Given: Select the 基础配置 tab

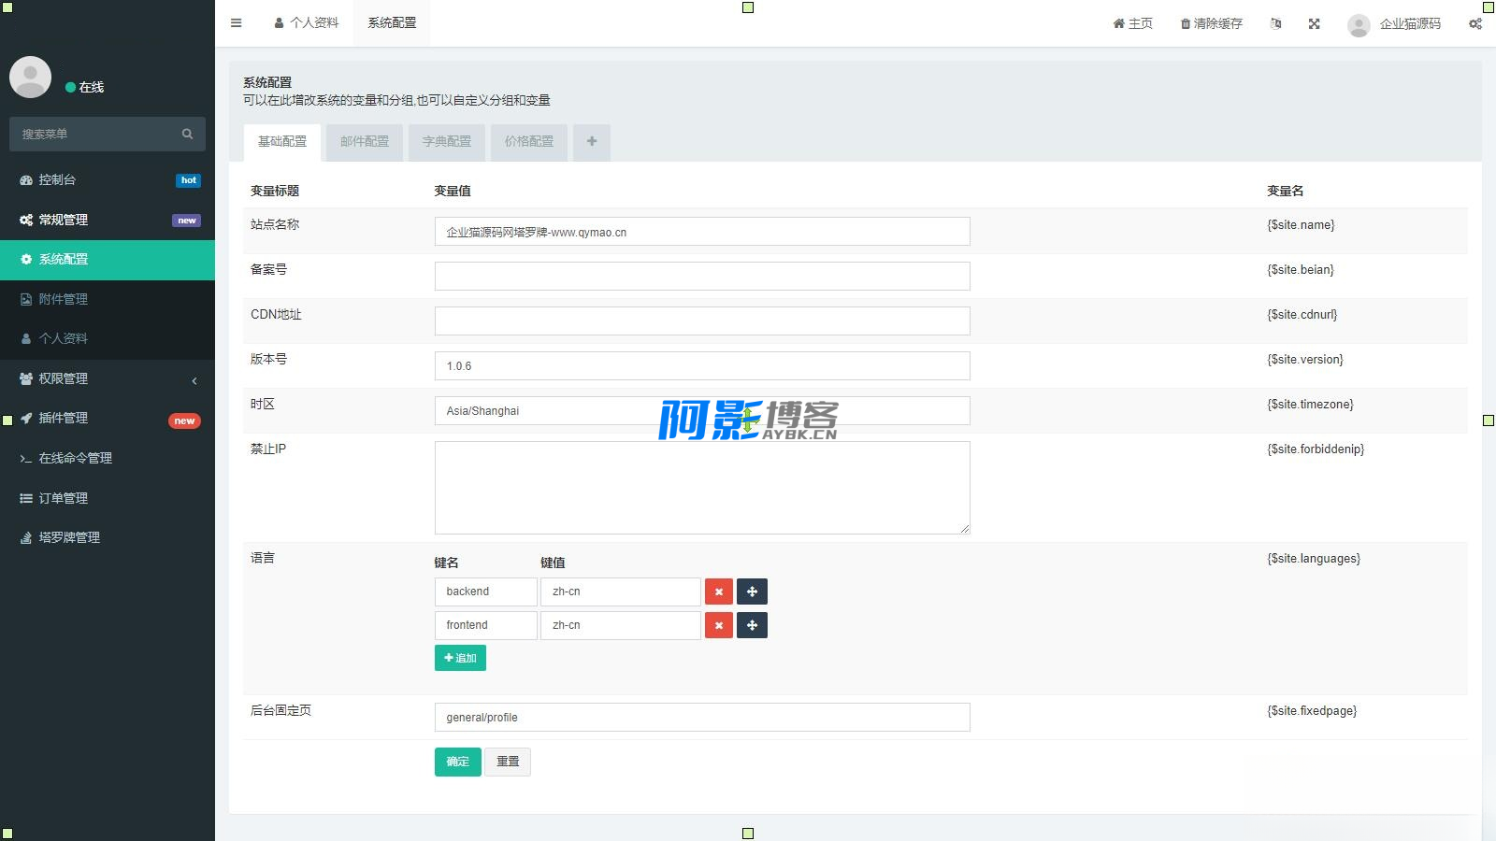Looking at the screenshot, I should pos(282,142).
